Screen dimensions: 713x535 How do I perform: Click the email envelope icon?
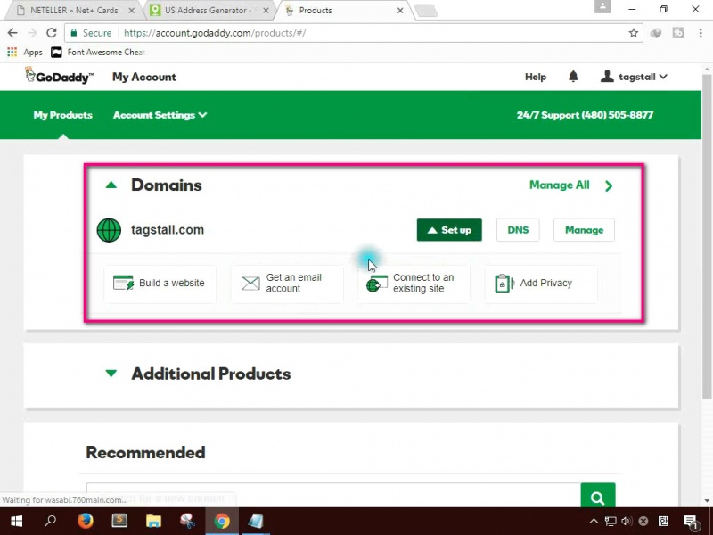250,284
